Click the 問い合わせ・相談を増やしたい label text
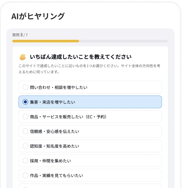The width and height of the screenshot is (183, 188). (x=58, y=87)
